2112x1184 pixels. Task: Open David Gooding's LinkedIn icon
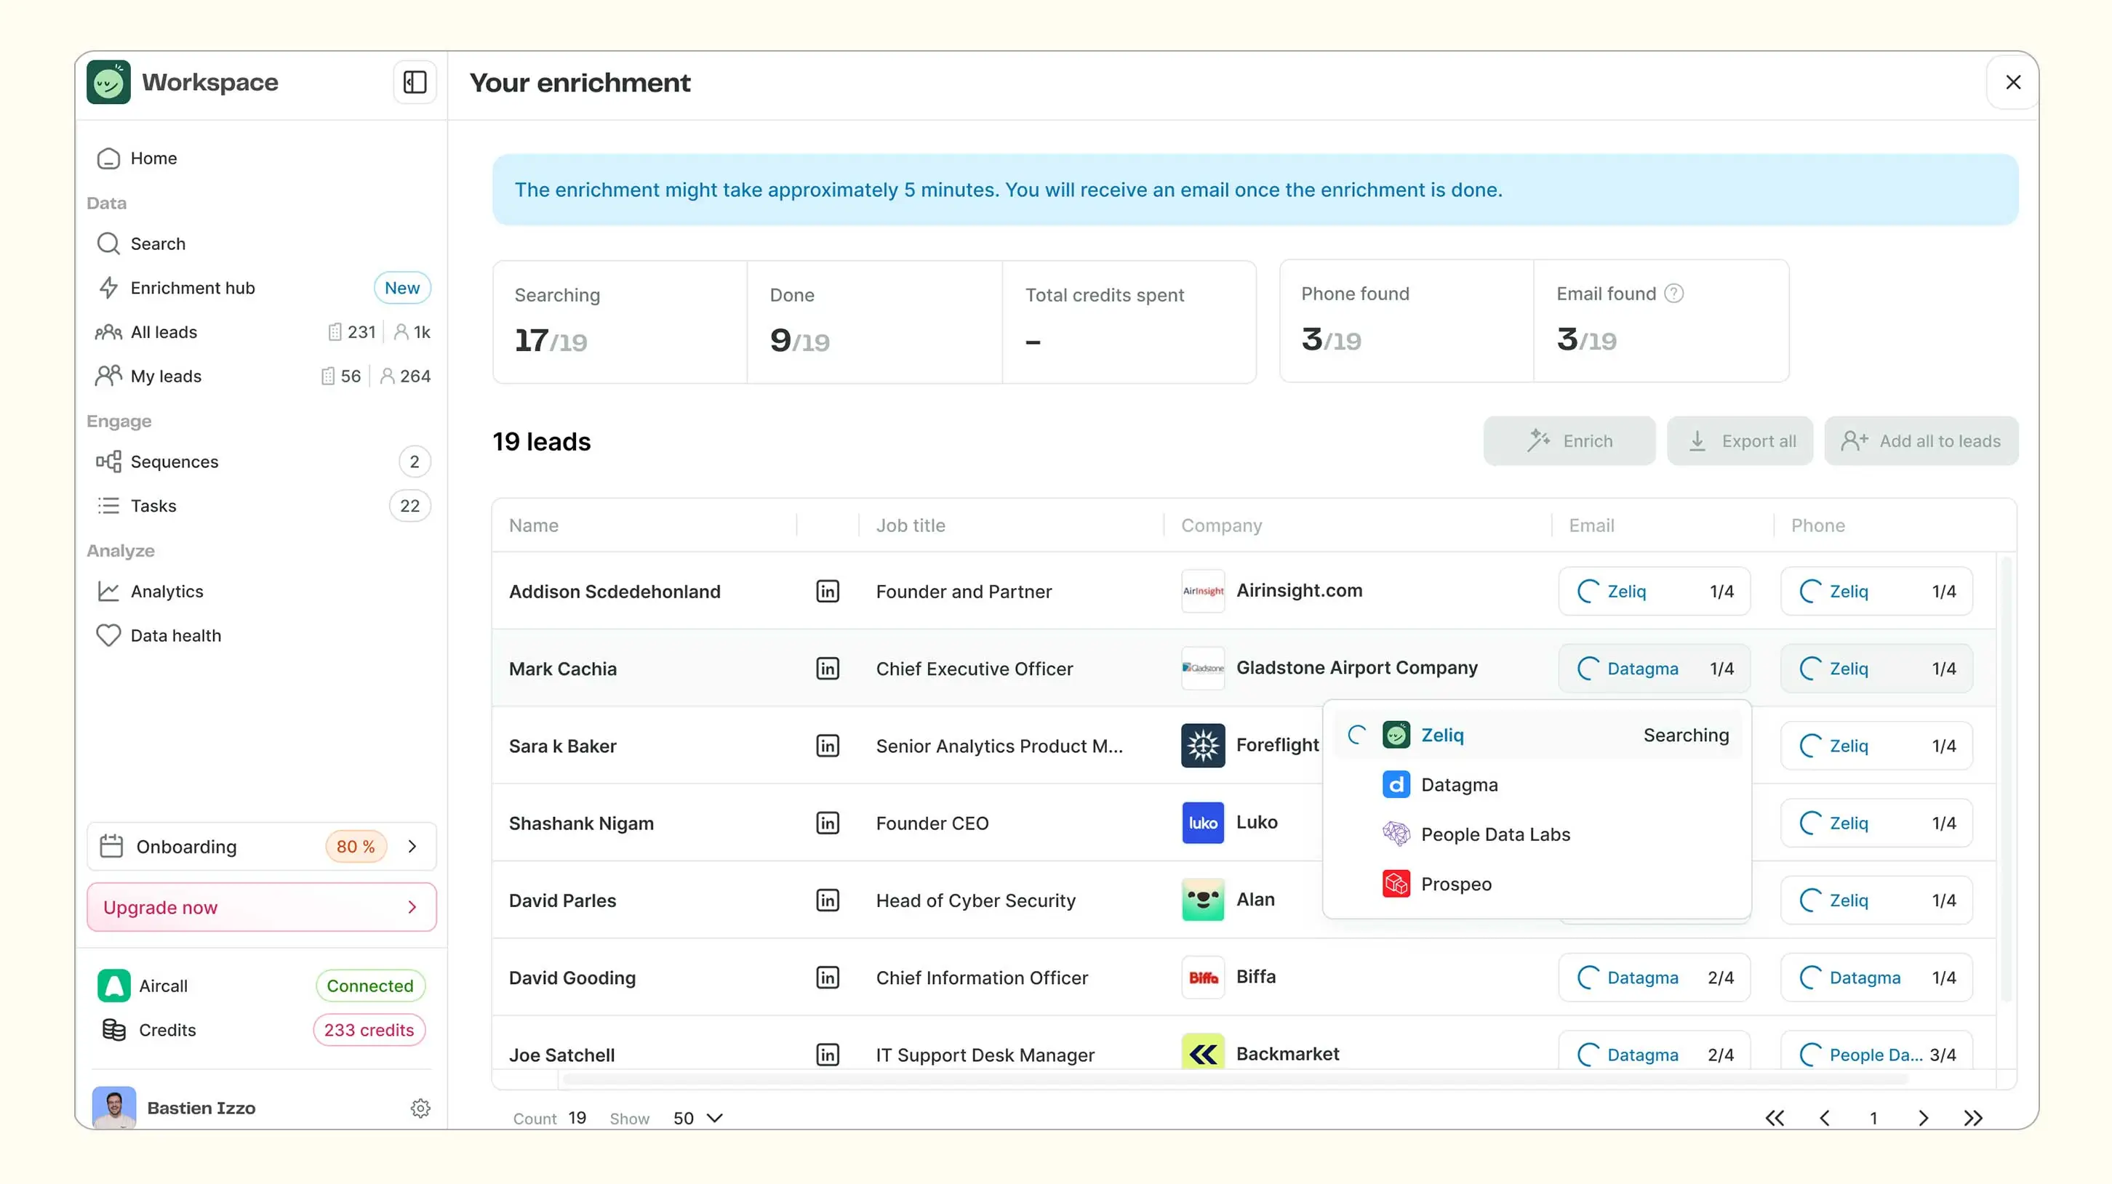click(x=827, y=978)
